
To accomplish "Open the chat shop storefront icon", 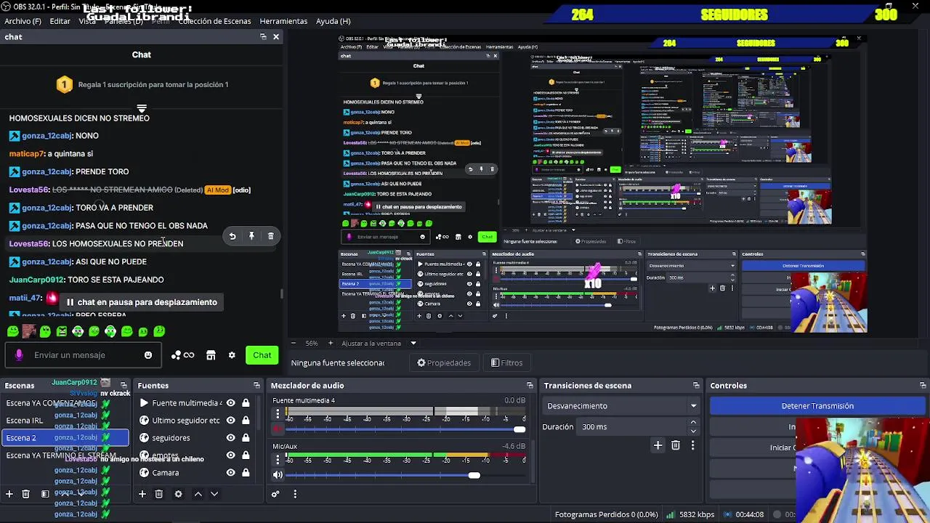I will click(211, 355).
